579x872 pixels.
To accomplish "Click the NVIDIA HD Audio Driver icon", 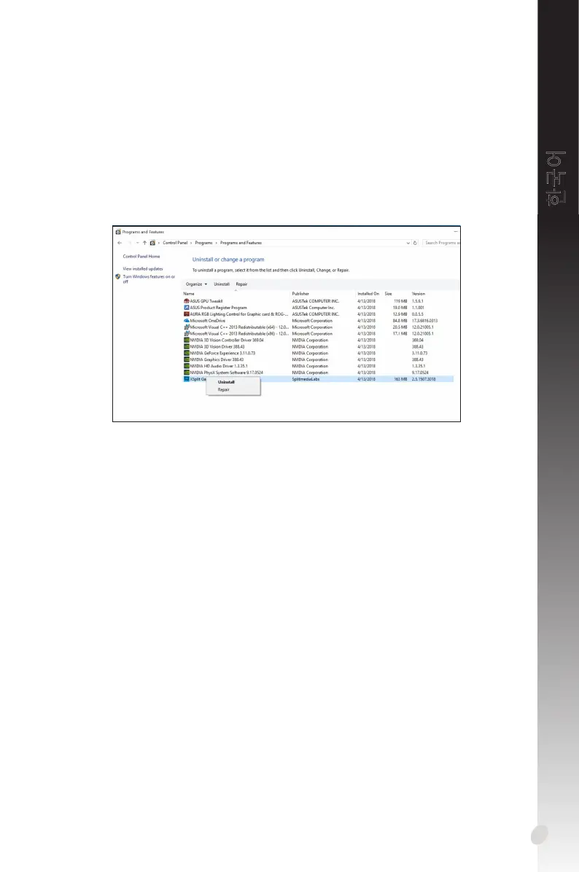I will click(x=187, y=366).
